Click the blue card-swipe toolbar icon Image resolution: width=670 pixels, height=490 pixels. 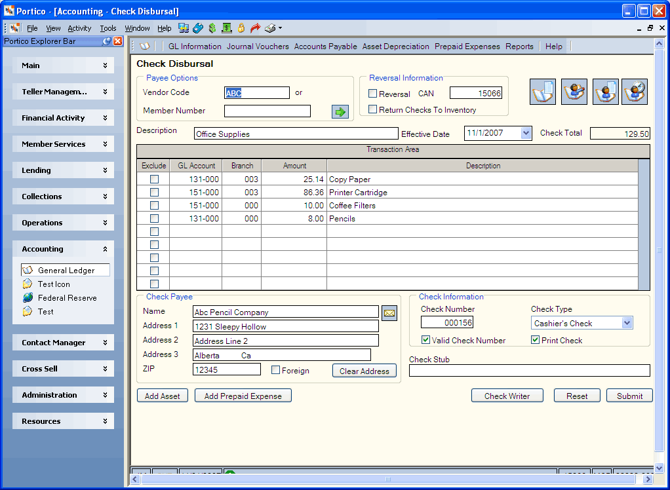click(x=198, y=28)
